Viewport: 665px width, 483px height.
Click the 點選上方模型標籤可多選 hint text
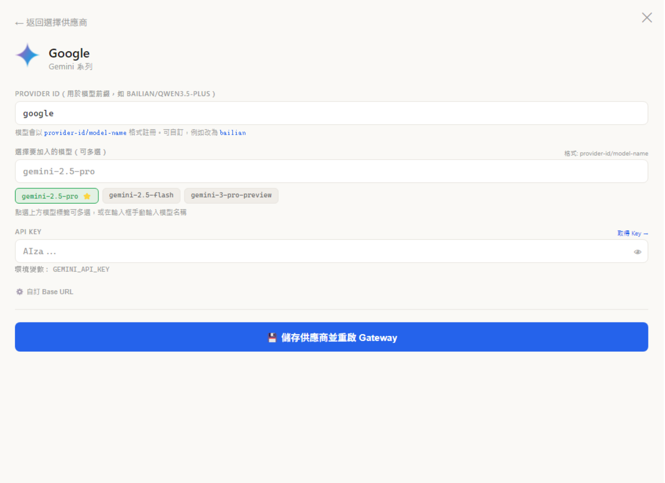click(101, 212)
